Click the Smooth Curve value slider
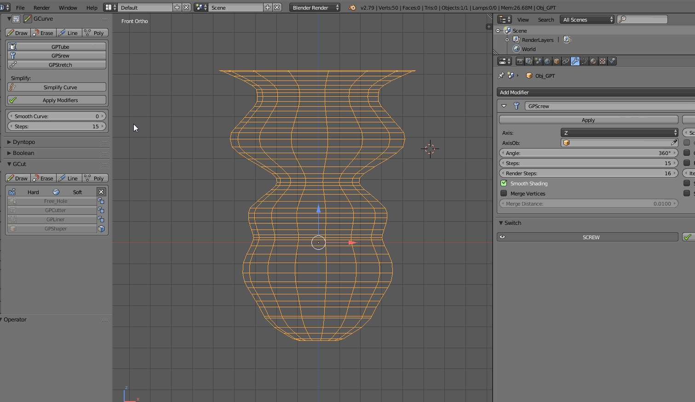 coord(57,116)
